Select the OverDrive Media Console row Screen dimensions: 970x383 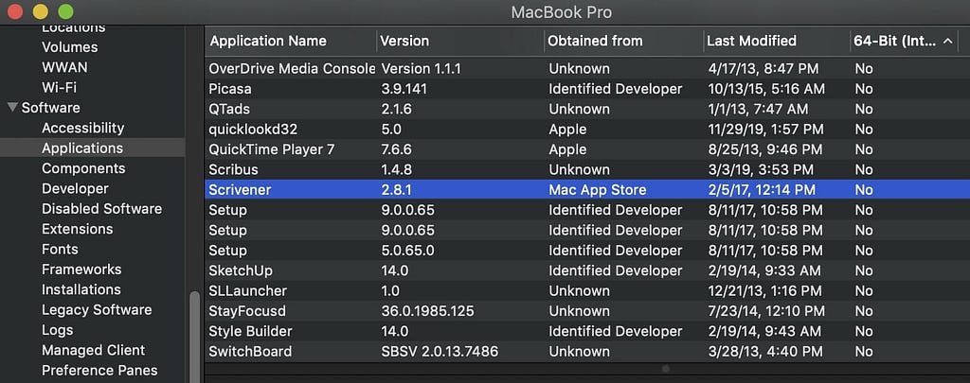click(x=587, y=69)
